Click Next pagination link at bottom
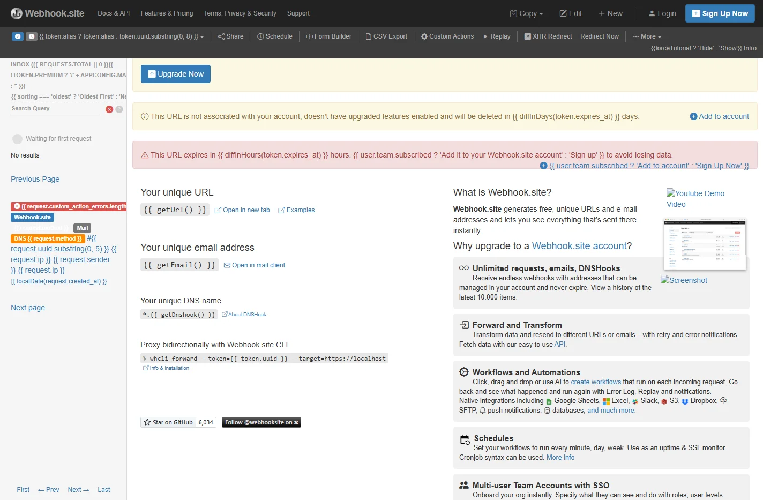Viewport: 763px width, 500px height. (x=78, y=490)
